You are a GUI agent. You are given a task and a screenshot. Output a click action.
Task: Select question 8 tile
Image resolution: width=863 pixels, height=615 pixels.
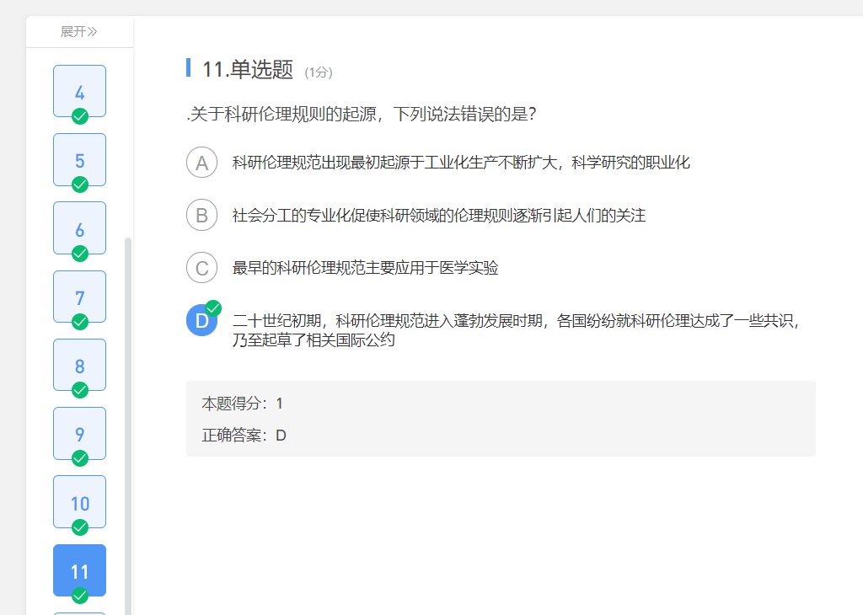[80, 366]
